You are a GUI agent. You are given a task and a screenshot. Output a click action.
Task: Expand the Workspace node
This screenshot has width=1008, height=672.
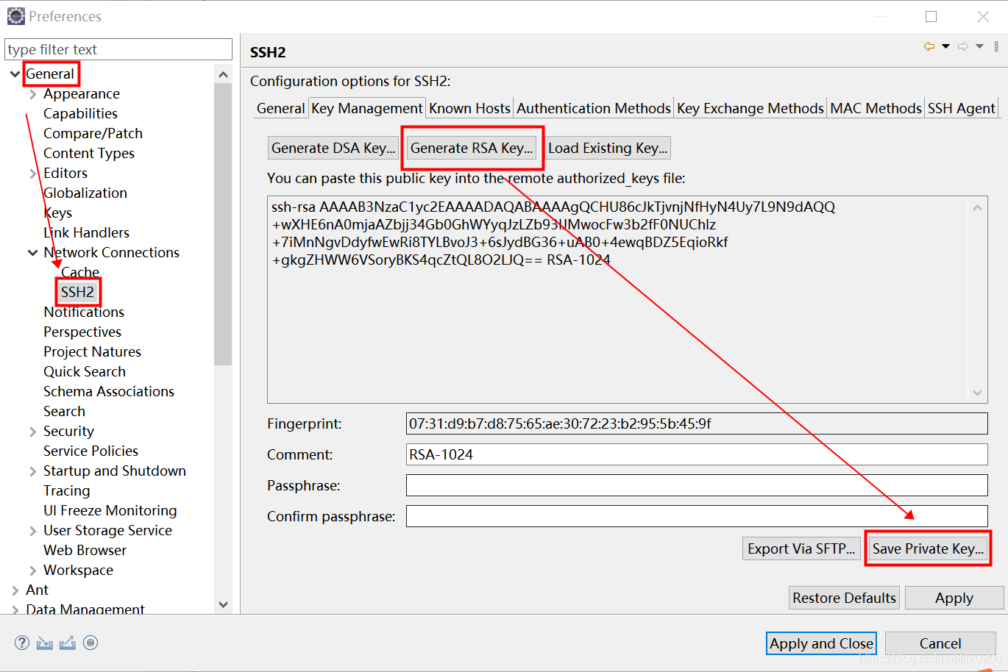click(x=32, y=571)
